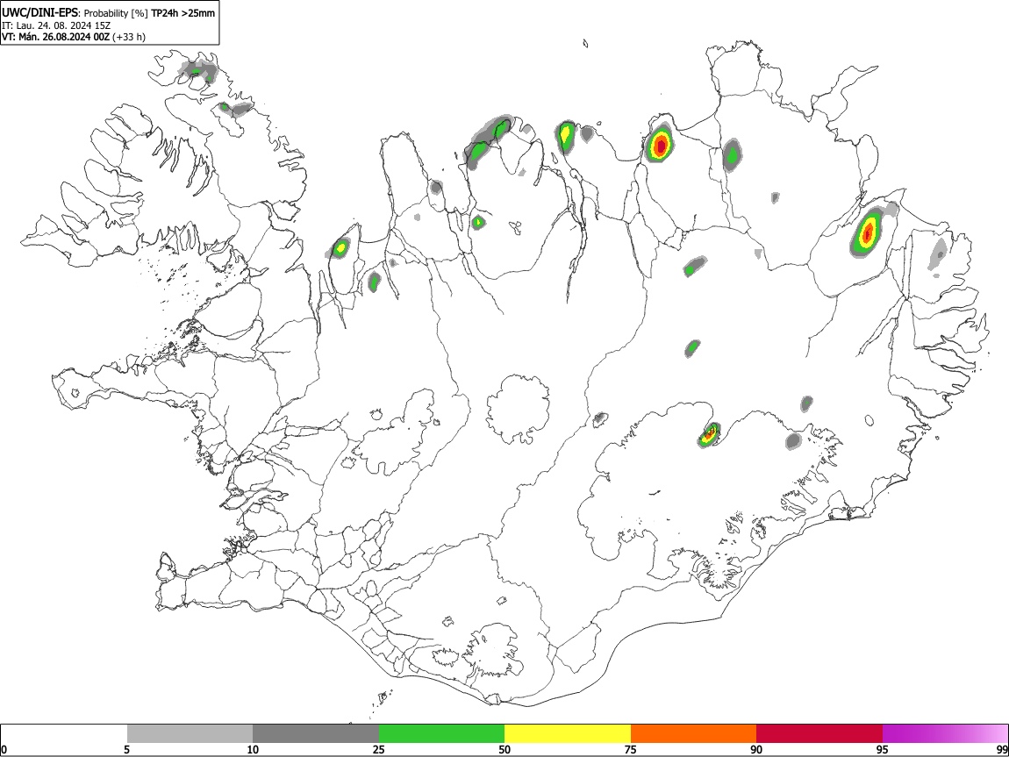This screenshot has width=1009, height=757.
Task: Click the legend tick label '90'
Action: [x=756, y=749]
